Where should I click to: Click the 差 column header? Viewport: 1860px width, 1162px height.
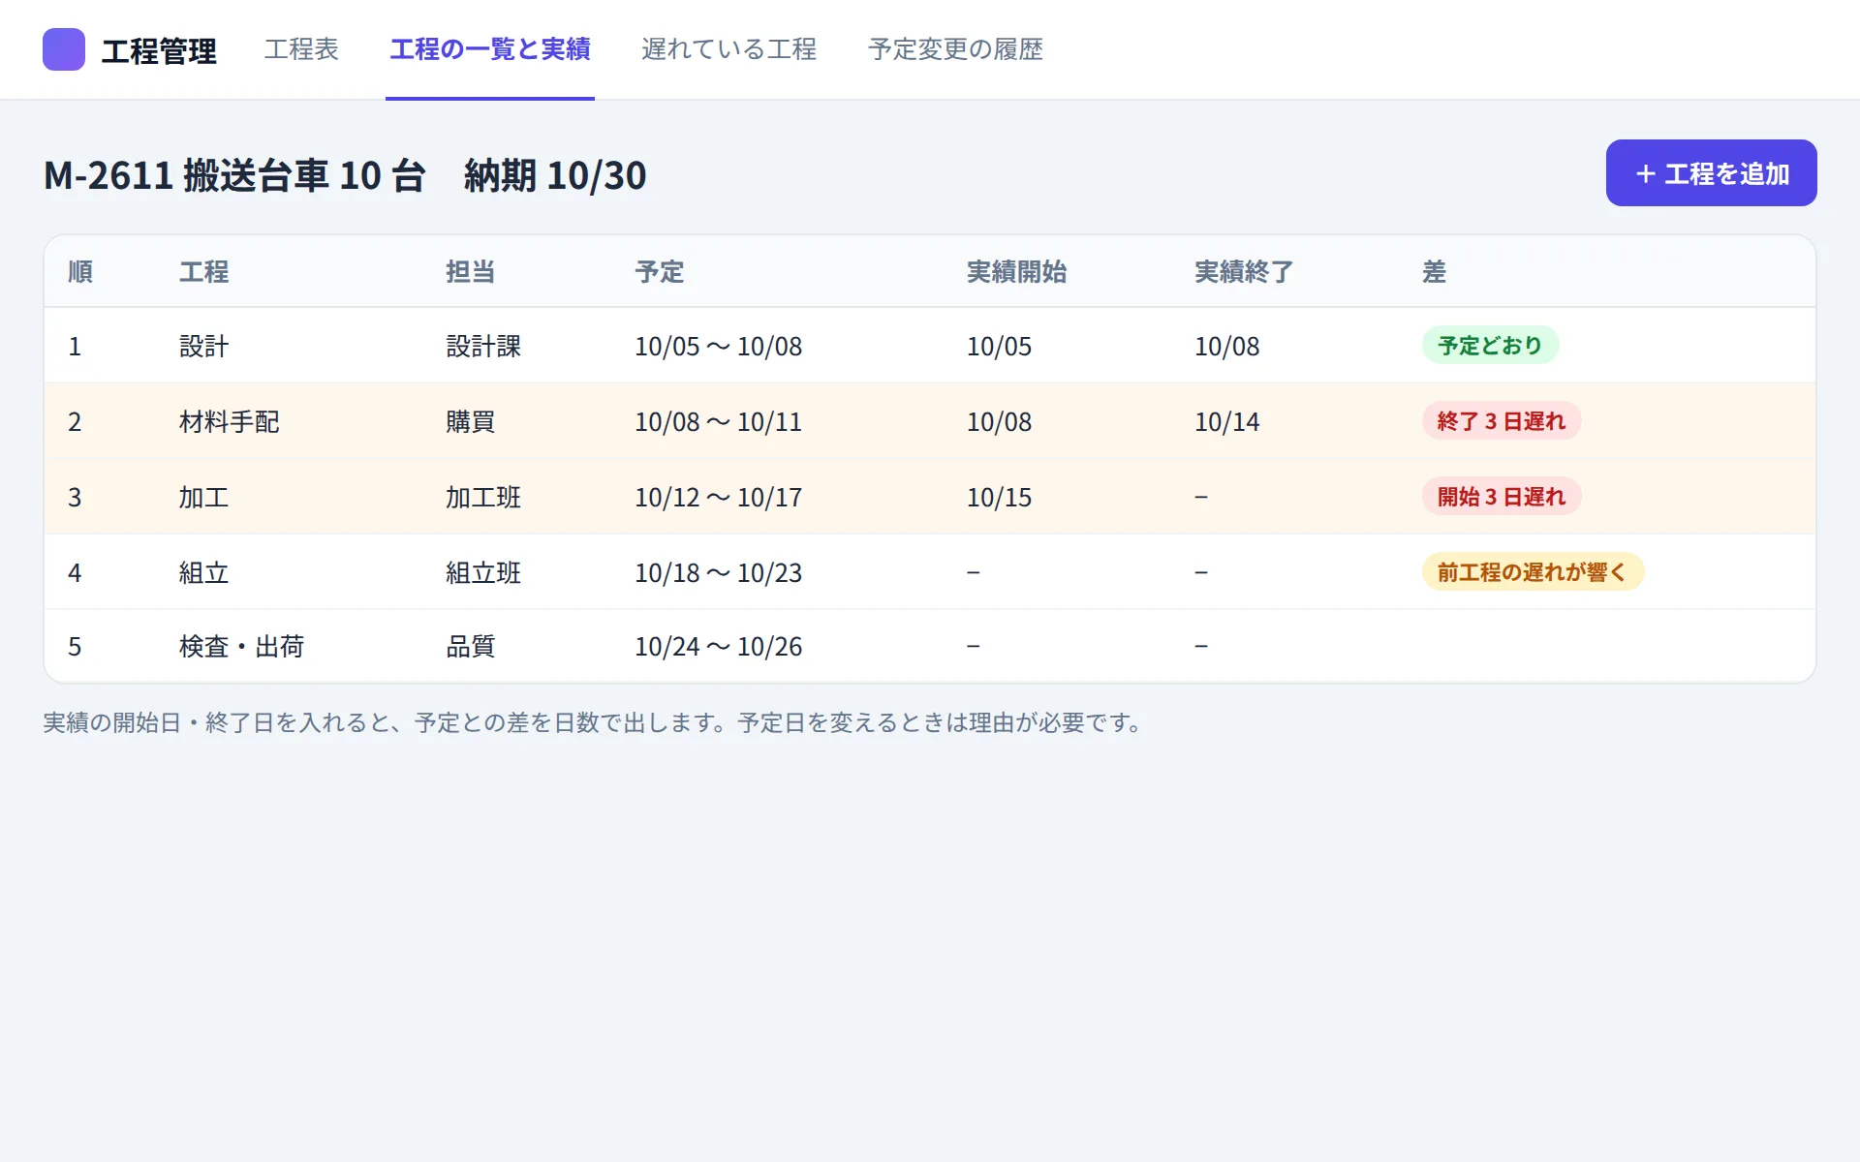1434,272
